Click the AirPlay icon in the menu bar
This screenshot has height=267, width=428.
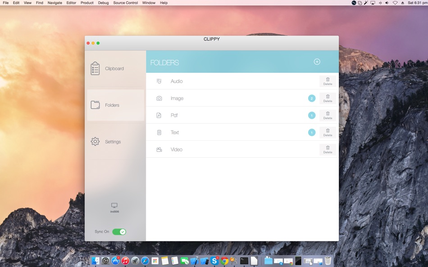click(x=373, y=3)
